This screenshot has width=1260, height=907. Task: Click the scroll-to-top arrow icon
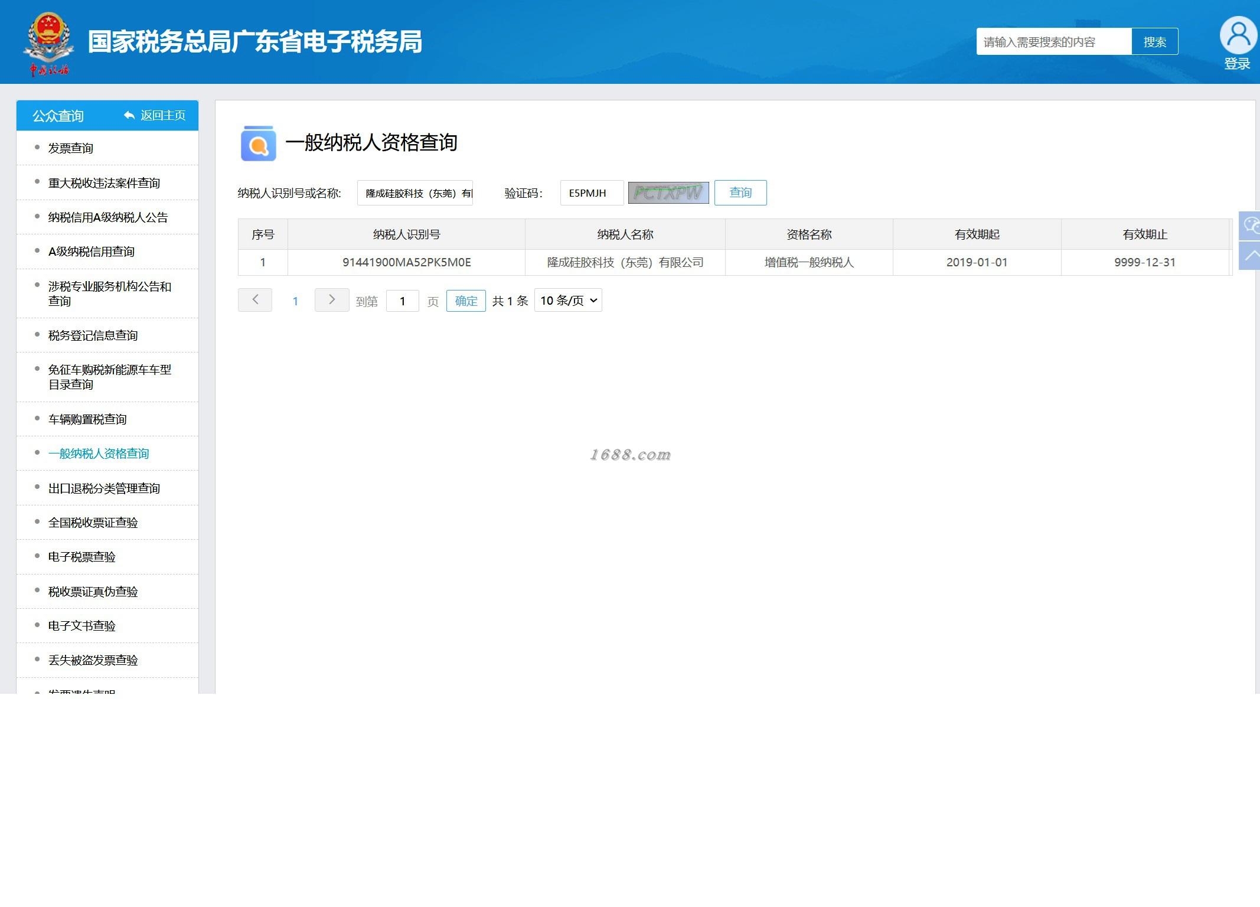[x=1251, y=256]
